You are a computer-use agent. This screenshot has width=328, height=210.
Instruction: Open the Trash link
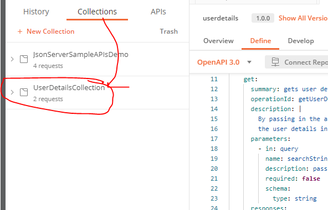tap(168, 32)
